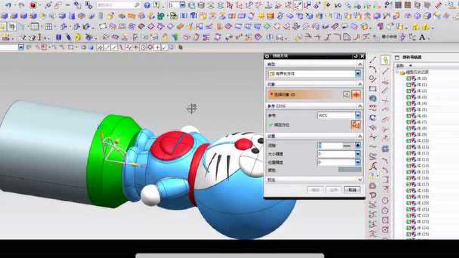Sort by the 名称 column header

[x=400, y=66]
